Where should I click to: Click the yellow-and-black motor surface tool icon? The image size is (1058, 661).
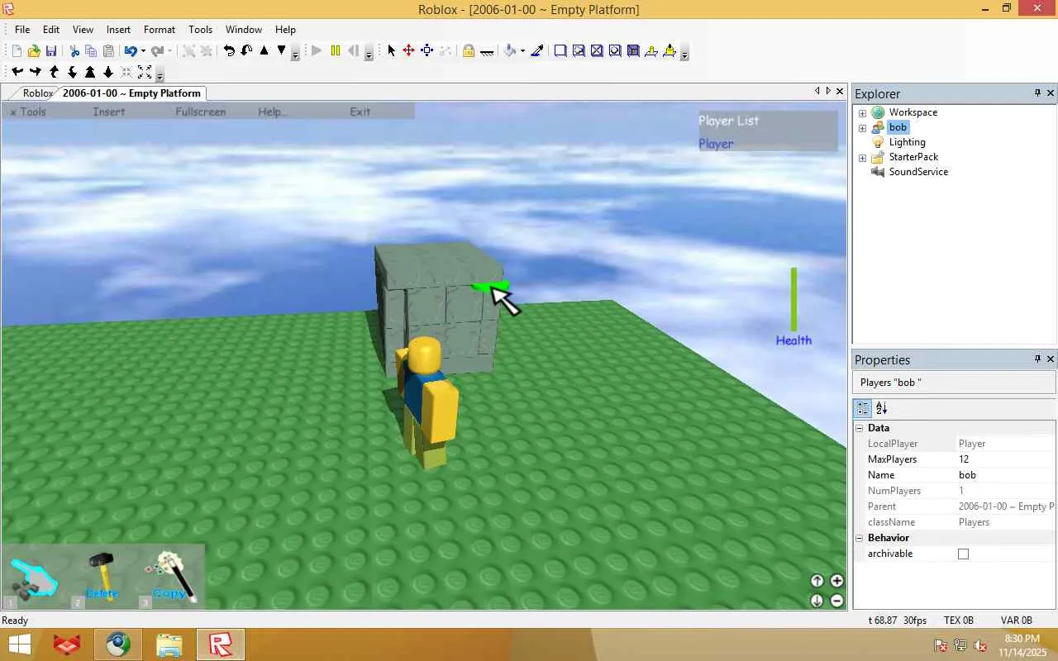(669, 51)
